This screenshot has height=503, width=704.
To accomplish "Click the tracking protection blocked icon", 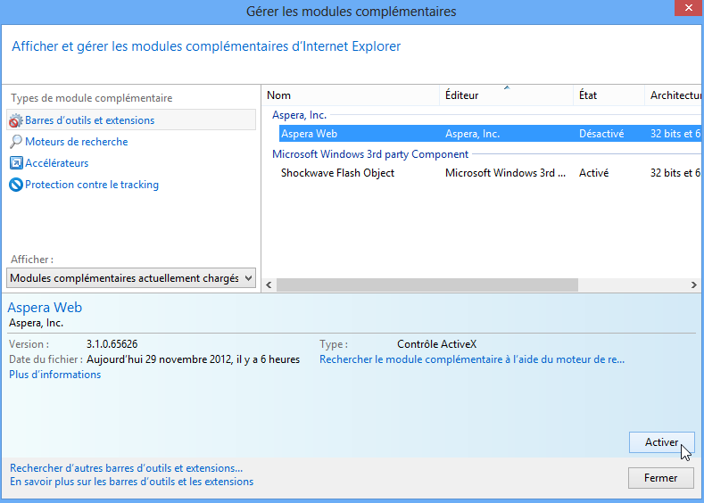I will pos(16,185).
